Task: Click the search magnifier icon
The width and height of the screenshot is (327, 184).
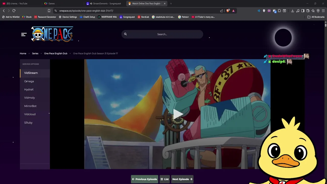Action: (125, 34)
